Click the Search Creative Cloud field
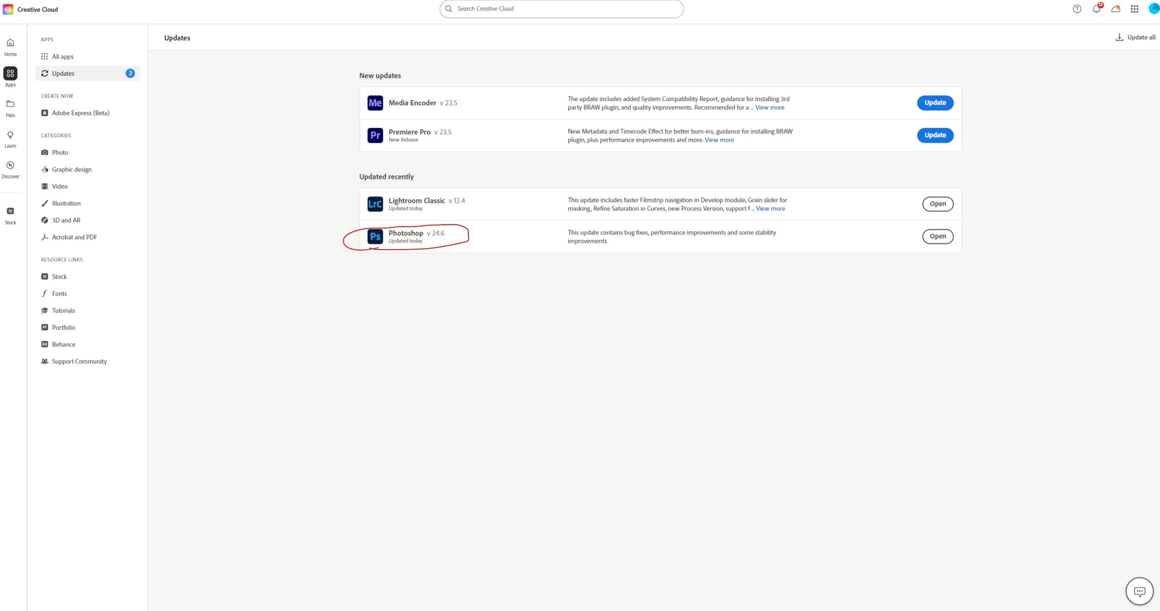 [x=561, y=9]
